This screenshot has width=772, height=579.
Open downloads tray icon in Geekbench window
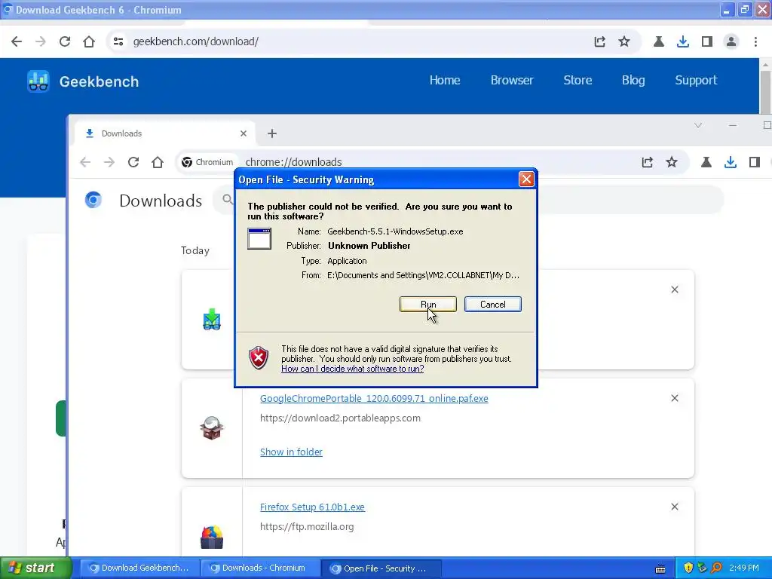pyautogui.click(x=683, y=41)
